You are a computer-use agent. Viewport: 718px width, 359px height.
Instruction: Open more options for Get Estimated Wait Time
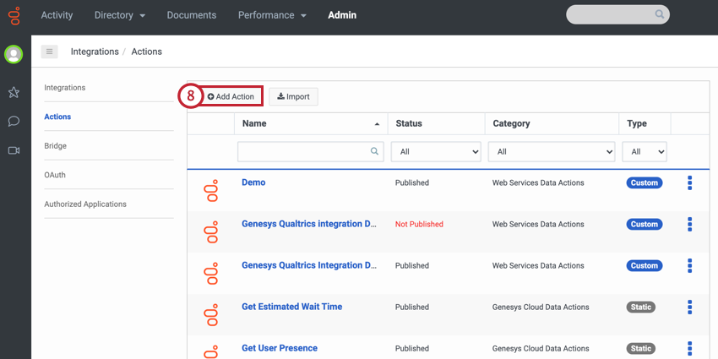(689, 307)
